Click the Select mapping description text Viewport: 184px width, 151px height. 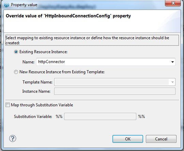click(x=87, y=40)
